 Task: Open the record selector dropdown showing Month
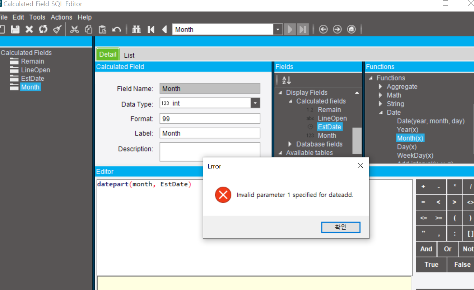pyautogui.click(x=278, y=29)
